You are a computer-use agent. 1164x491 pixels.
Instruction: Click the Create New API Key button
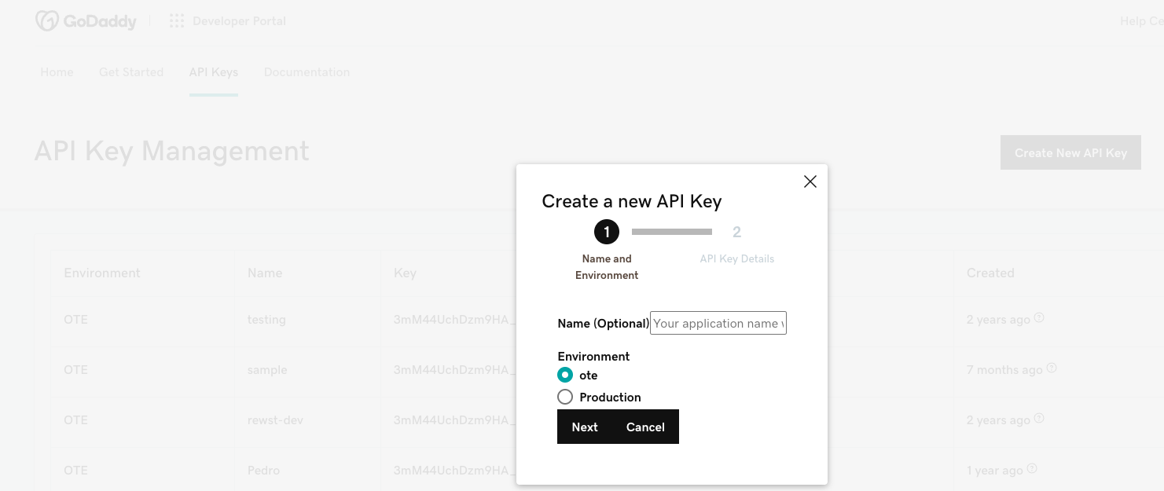coord(1070,153)
